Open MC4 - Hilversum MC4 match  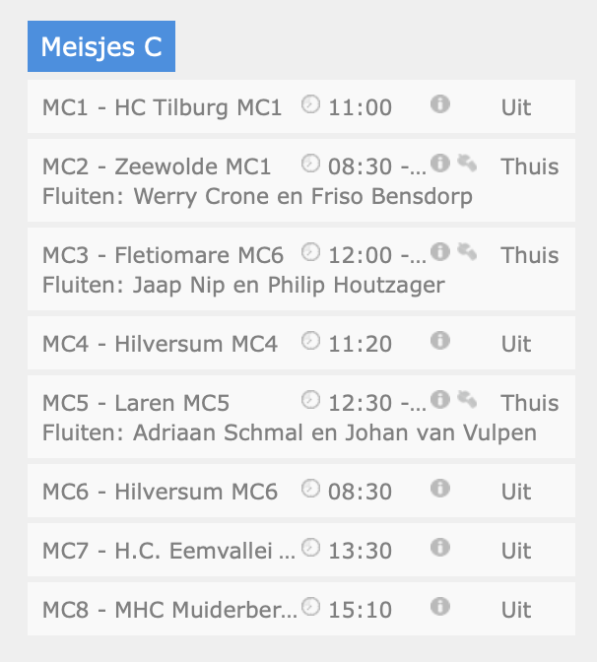coord(160,344)
